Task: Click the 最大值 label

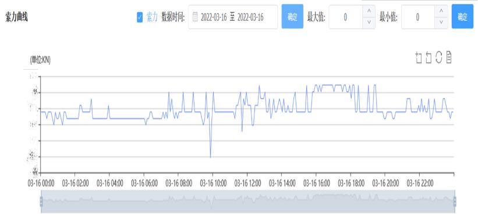Action: [x=316, y=17]
